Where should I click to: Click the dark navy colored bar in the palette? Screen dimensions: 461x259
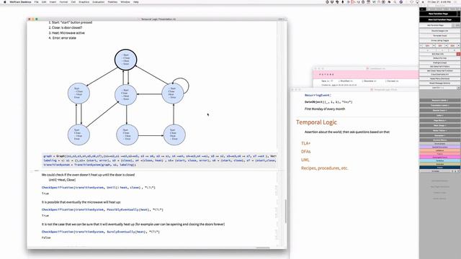click(440, 168)
